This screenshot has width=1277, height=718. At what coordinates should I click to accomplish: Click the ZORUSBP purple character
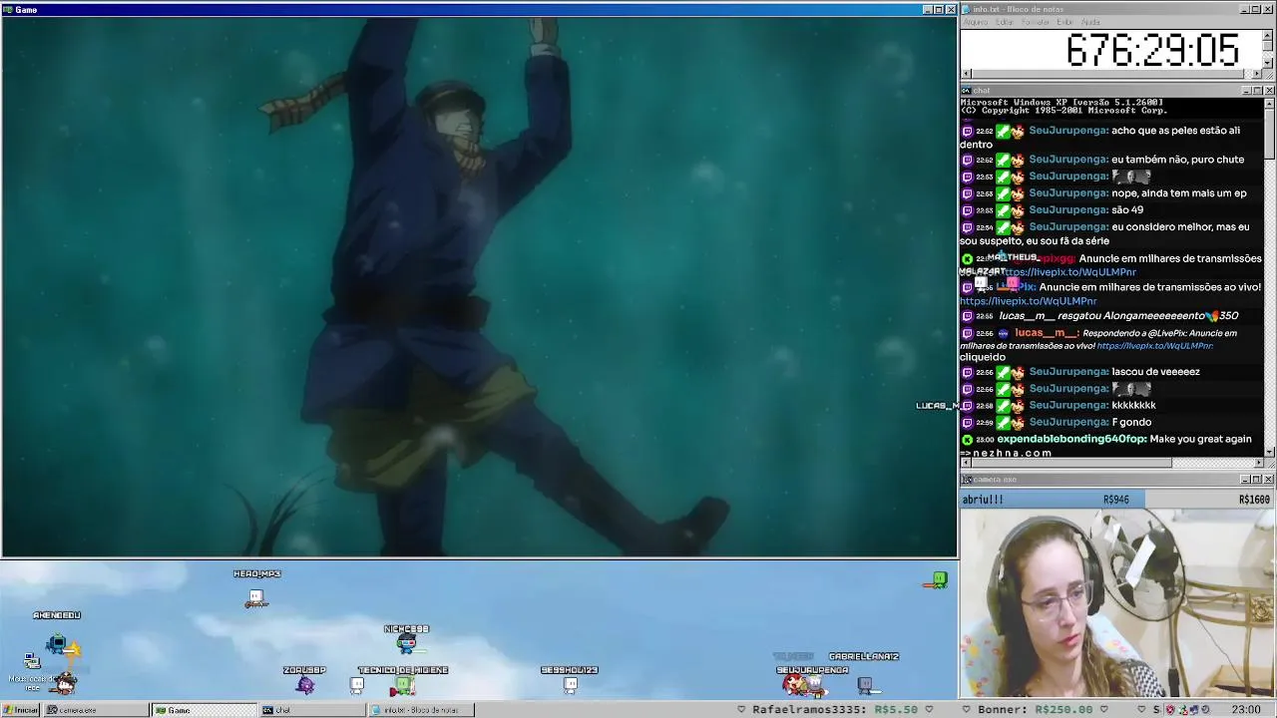tap(305, 684)
